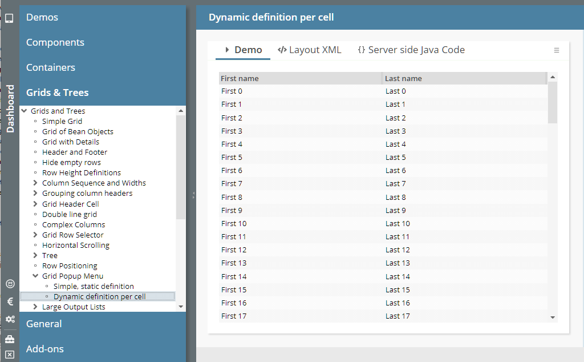Click the grid's scroll down arrow

pos(552,317)
